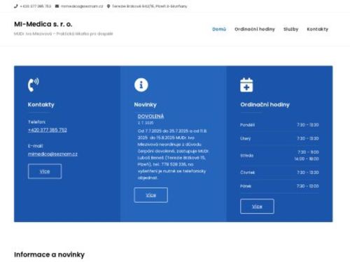
Task: Click the phone icon in the top bar
Action: click(16, 6)
